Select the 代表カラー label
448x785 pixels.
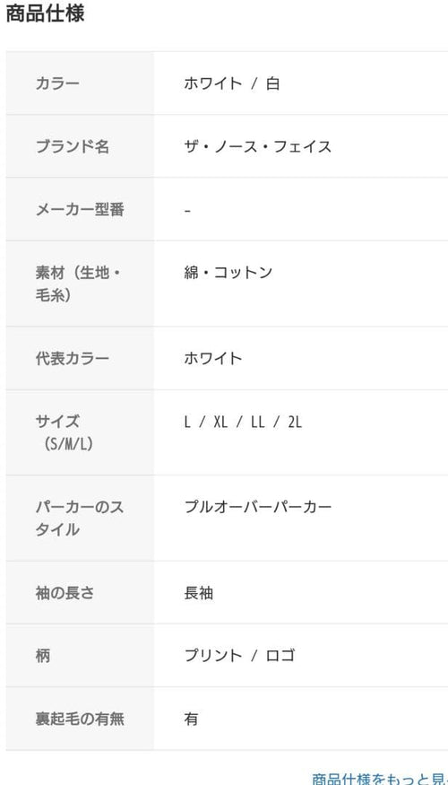click(72, 359)
